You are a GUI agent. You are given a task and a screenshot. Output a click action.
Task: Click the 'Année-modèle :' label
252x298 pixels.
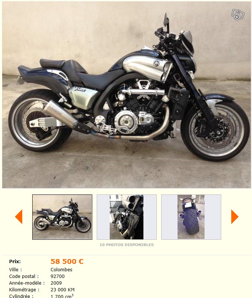(27, 283)
